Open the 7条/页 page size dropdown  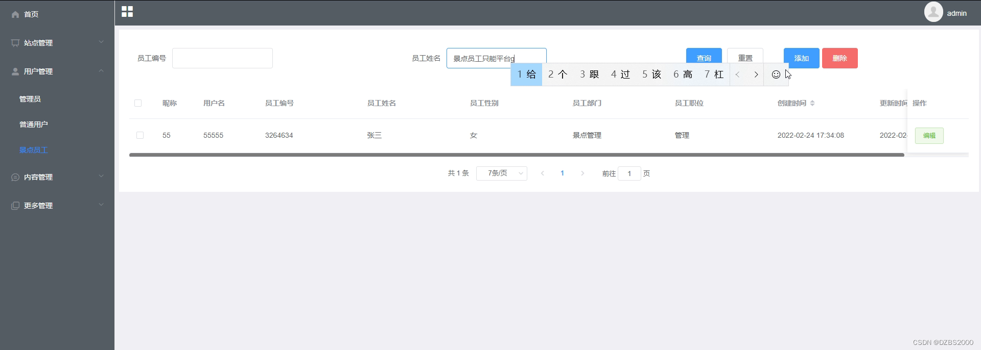pyautogui.click(x=502, y=173)
